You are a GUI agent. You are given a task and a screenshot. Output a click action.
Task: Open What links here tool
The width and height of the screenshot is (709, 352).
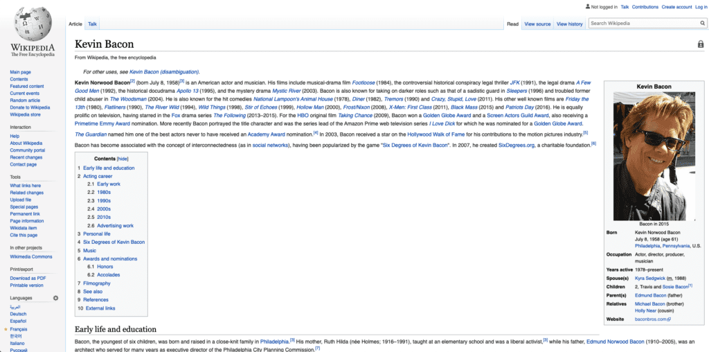tap(26, 186)
